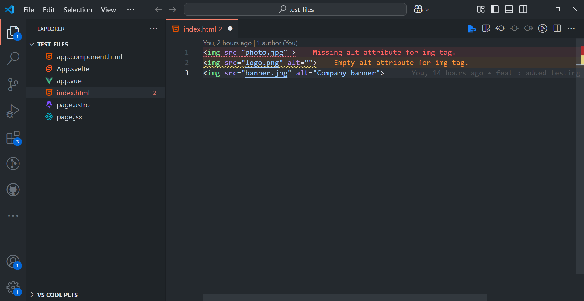
Task: Open the View menu
Action: pos(108,10)
